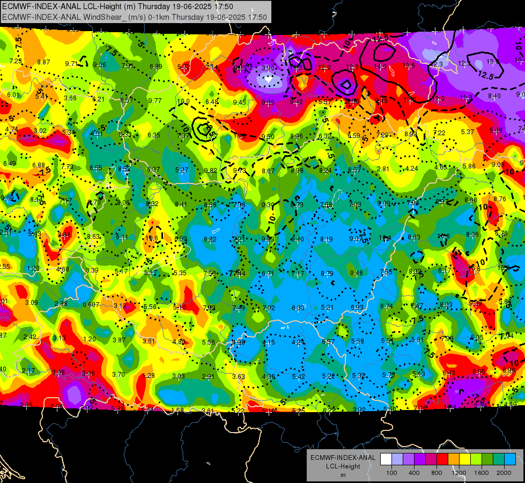Click the wind shear value 10.0
525x483 pixels.
click(183, 101)
